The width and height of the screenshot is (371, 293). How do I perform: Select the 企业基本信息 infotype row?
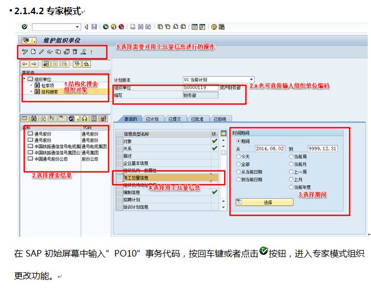[x=167, y=163]
